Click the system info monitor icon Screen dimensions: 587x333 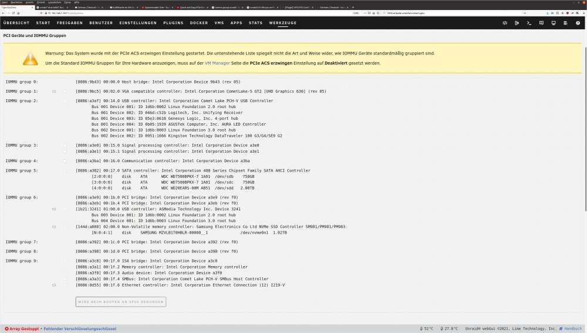click(554, 23)
